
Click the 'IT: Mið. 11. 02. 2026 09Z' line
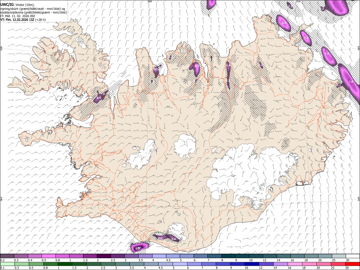coord(18,16)
